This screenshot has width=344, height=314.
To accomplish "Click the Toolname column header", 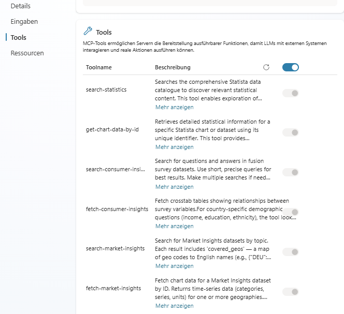I will pos(99,67).
